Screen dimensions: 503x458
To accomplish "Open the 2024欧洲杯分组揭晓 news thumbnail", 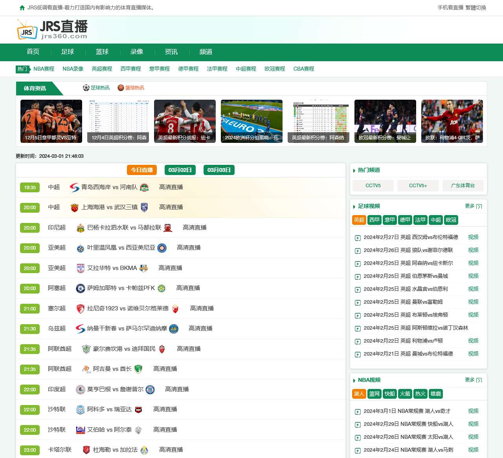I will [251, 121].
